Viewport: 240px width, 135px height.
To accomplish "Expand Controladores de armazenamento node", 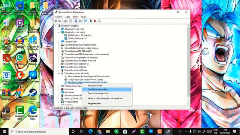I will click(59, 45).
